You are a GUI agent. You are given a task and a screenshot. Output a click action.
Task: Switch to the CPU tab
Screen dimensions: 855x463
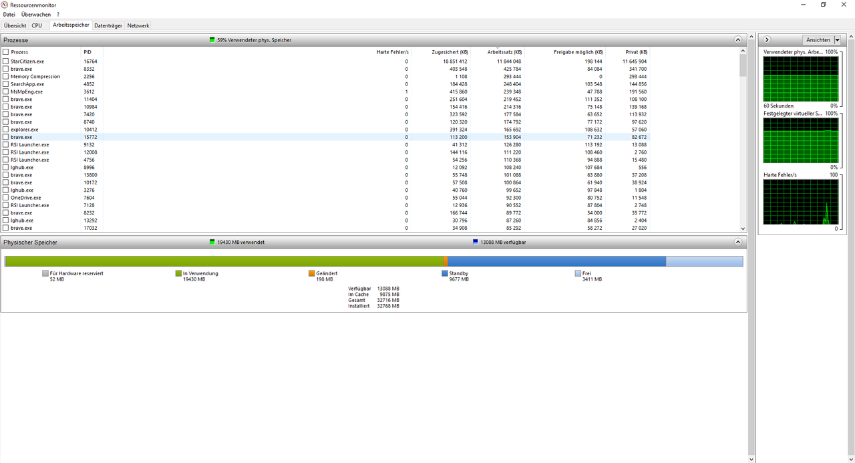click(37, 25)
